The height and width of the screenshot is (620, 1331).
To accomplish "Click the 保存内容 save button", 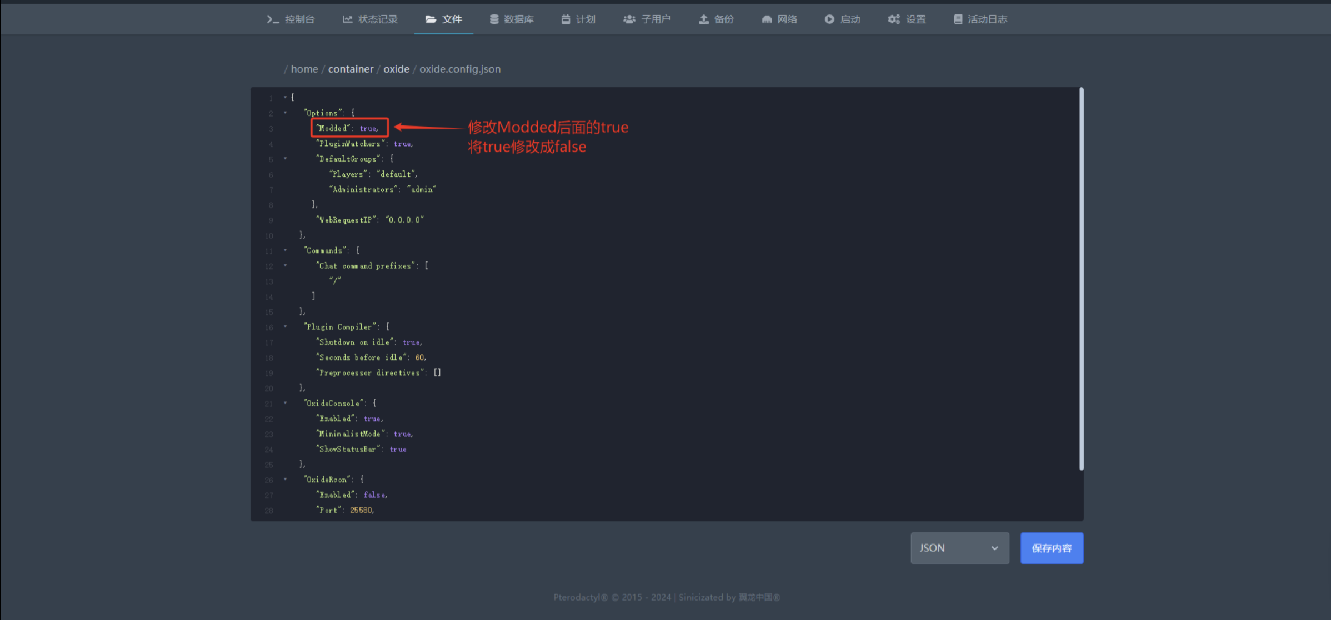I will tap(1052, 548).
